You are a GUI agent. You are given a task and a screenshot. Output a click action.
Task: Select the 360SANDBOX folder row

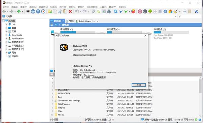[101, 93]
